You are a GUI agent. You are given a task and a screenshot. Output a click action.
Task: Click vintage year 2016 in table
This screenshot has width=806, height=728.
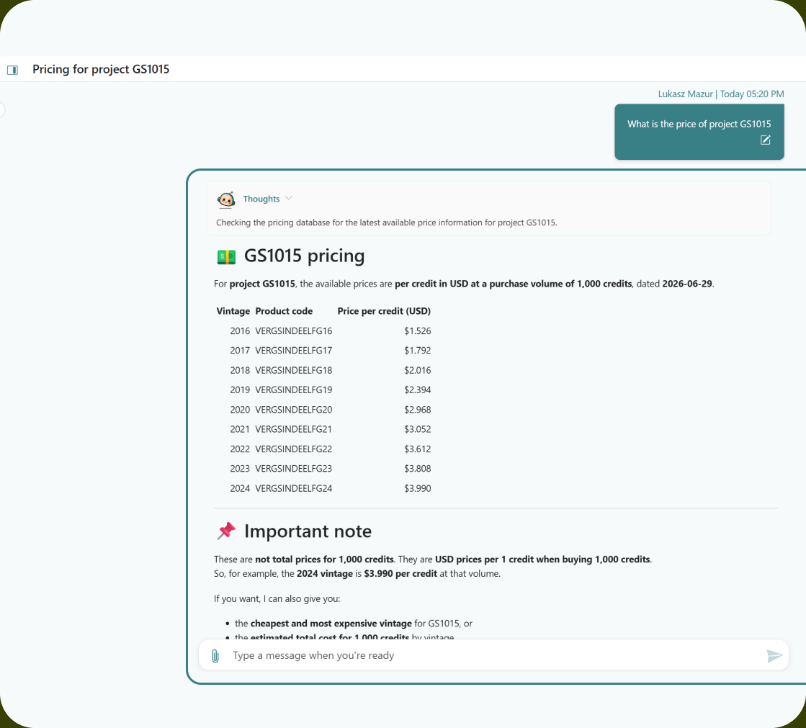pyautogui.click(x=240, y=331)
